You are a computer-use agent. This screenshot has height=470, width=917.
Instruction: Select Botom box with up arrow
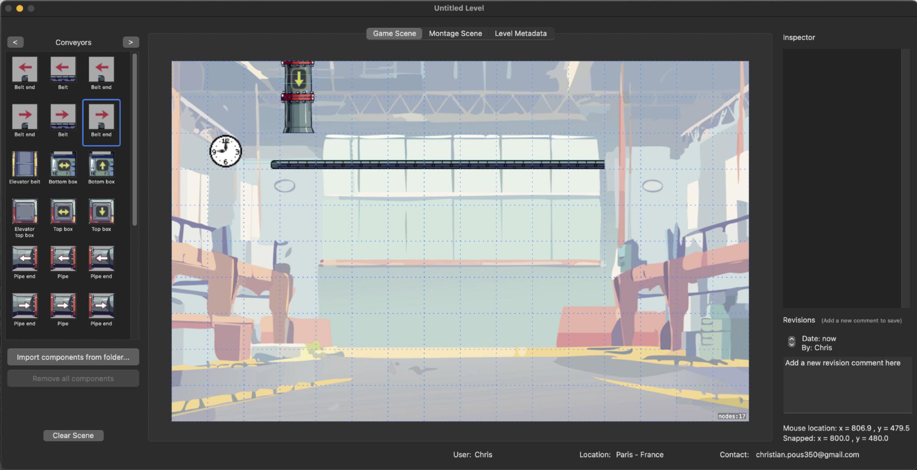point(101,164)
